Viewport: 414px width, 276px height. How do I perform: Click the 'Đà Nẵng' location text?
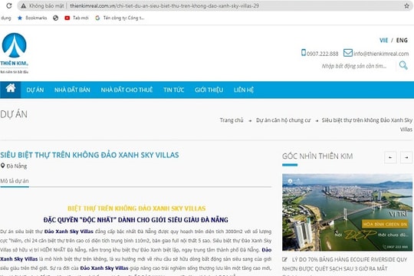(17, 166)
